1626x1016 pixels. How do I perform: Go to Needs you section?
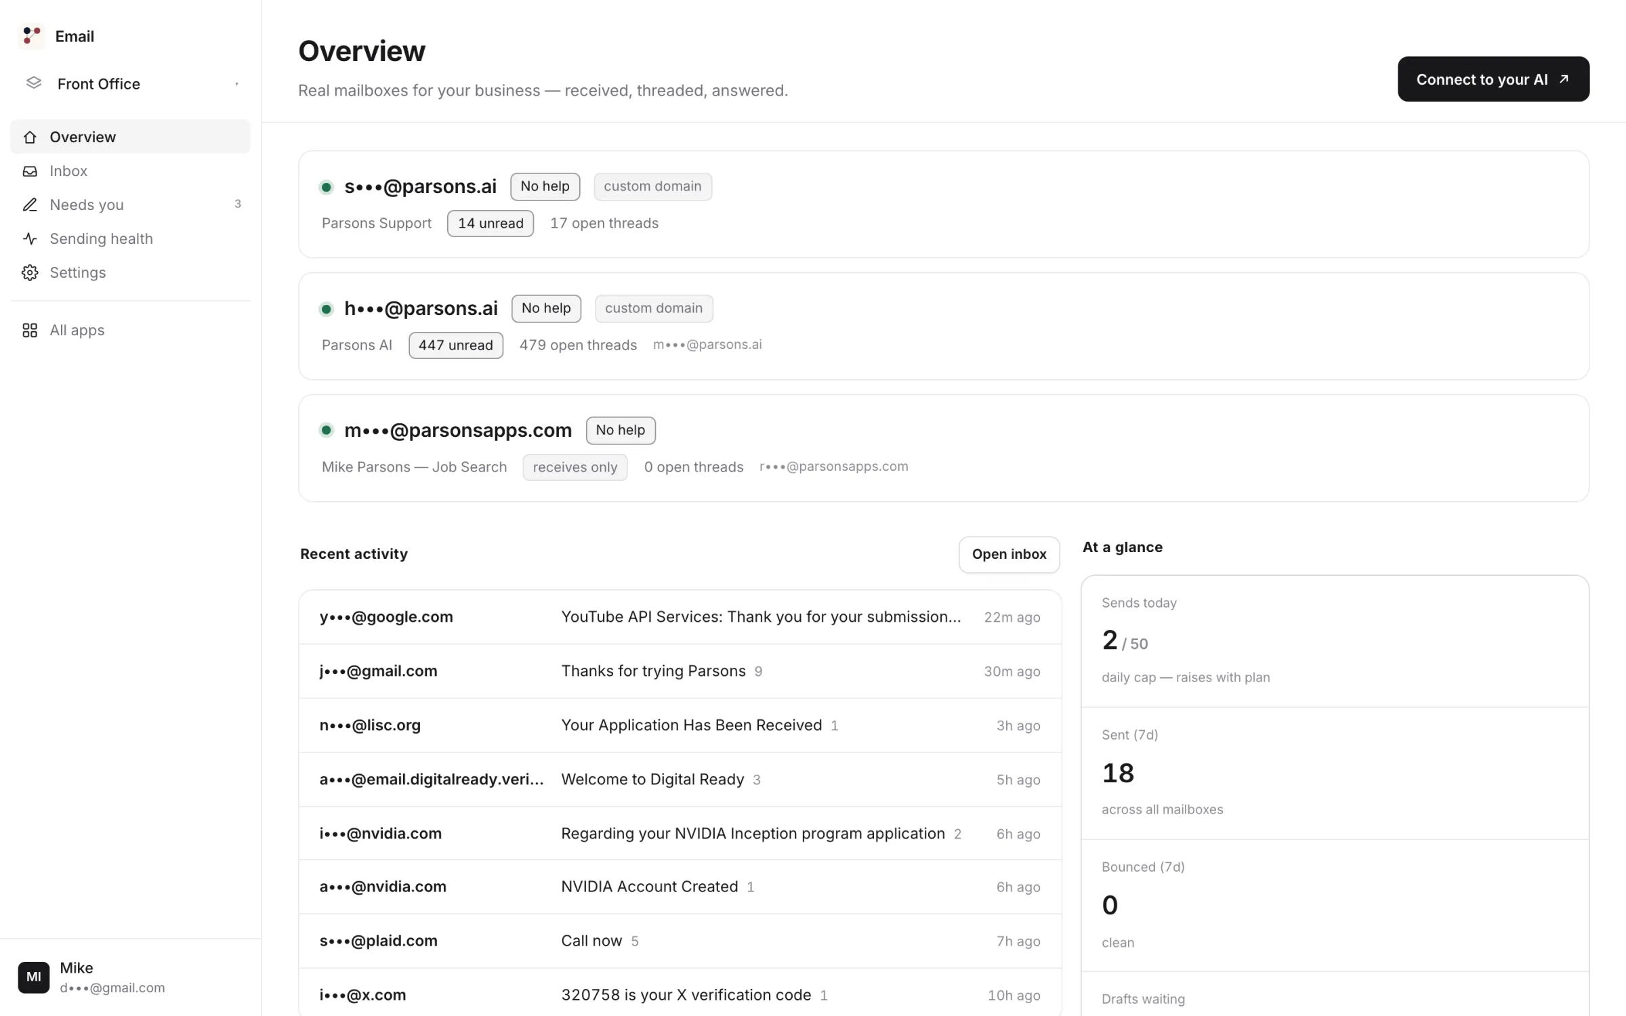tap(130, 205)
